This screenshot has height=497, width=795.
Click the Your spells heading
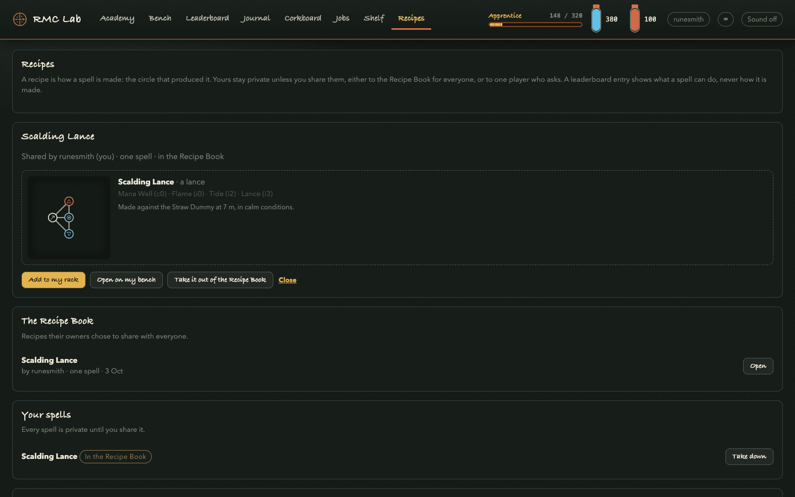pyautogui.click(x=46, y=415)
